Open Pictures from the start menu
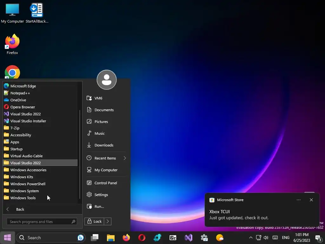The image size is (325, 244). (x=106, y=122)
